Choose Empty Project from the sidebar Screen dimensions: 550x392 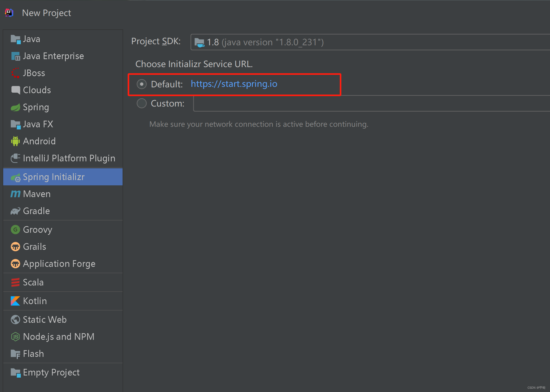pyautogui.click(x=51, y=372)
